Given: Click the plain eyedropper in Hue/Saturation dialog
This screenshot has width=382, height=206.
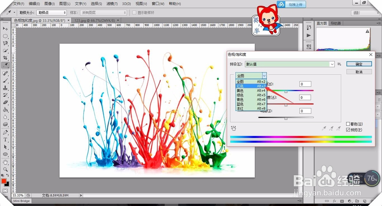Looking at the screenshot, I should point(324,128).
